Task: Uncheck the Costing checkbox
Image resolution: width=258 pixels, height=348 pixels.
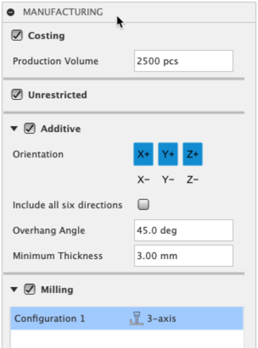Action: (x=17, y=36)
